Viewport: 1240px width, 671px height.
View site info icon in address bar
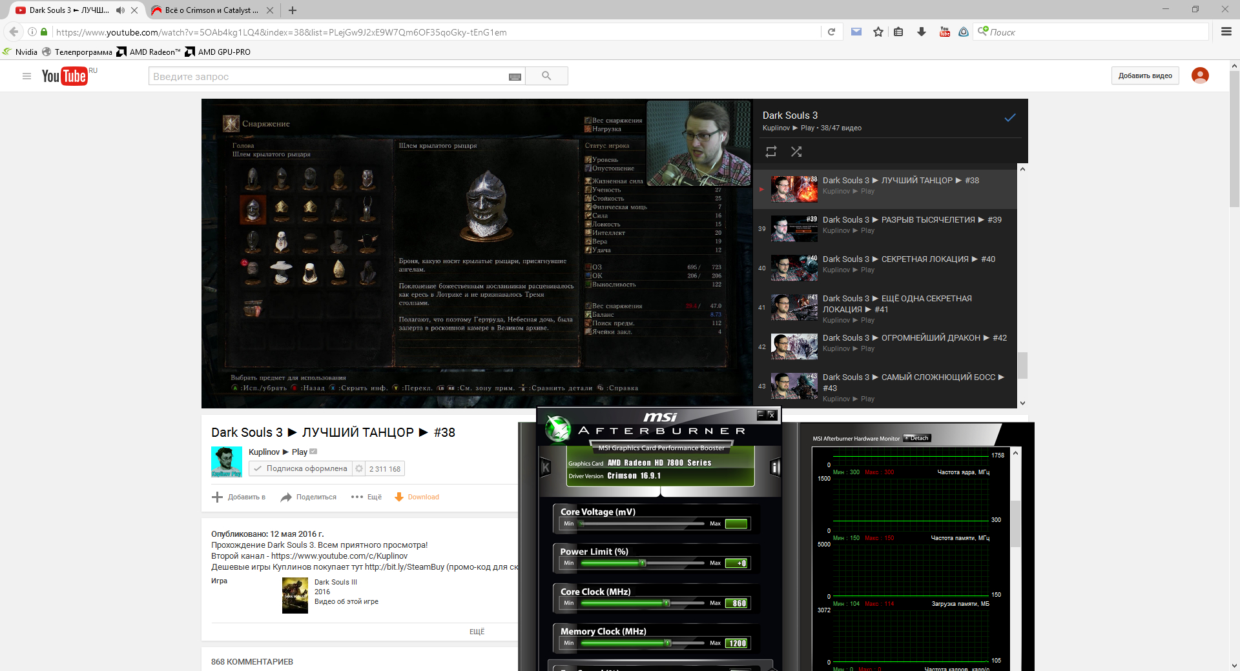pos(32,32)
